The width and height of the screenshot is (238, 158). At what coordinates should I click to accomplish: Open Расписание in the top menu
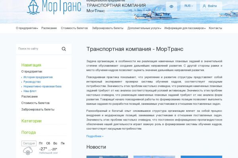(49, 28)
